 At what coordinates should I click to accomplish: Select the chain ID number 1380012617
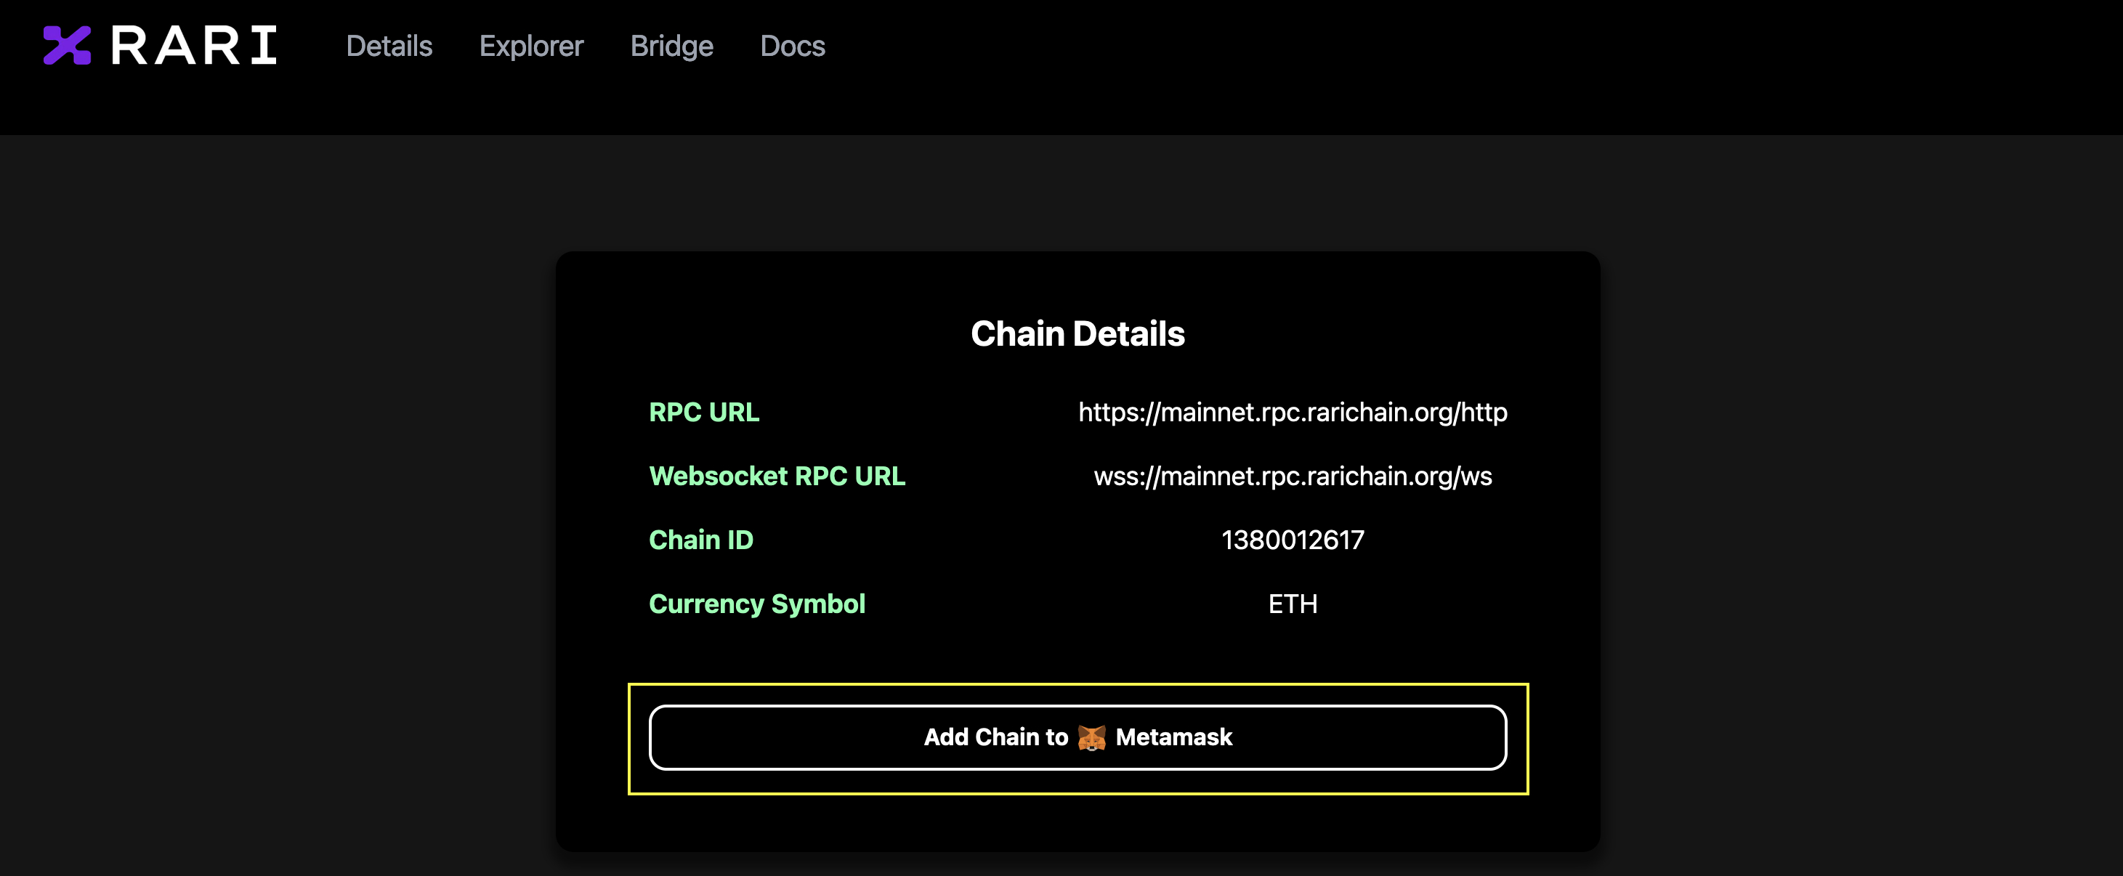pyautogui.click(x=1293, y=540)
